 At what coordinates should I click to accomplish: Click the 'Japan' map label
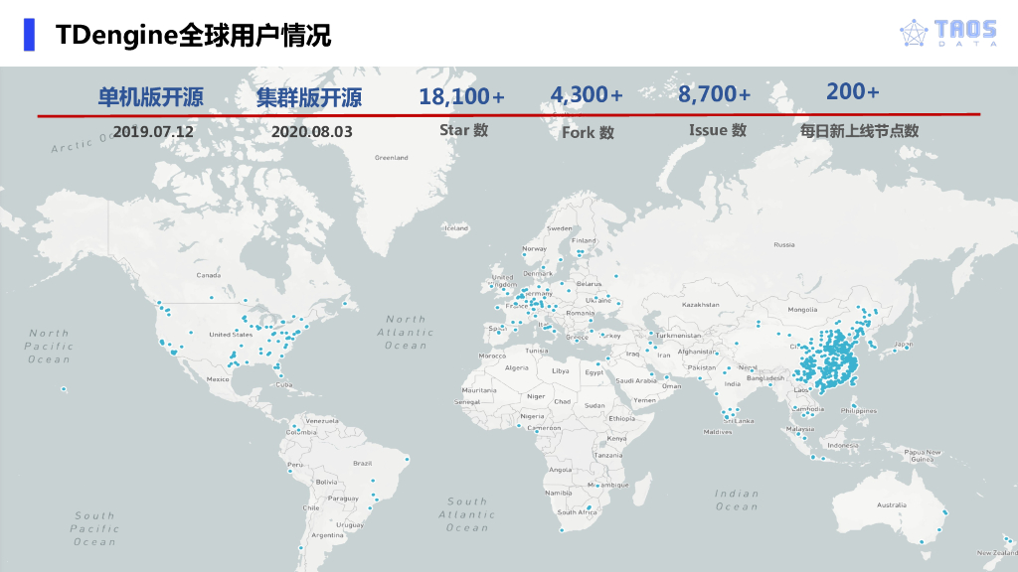tap(903, 345)
